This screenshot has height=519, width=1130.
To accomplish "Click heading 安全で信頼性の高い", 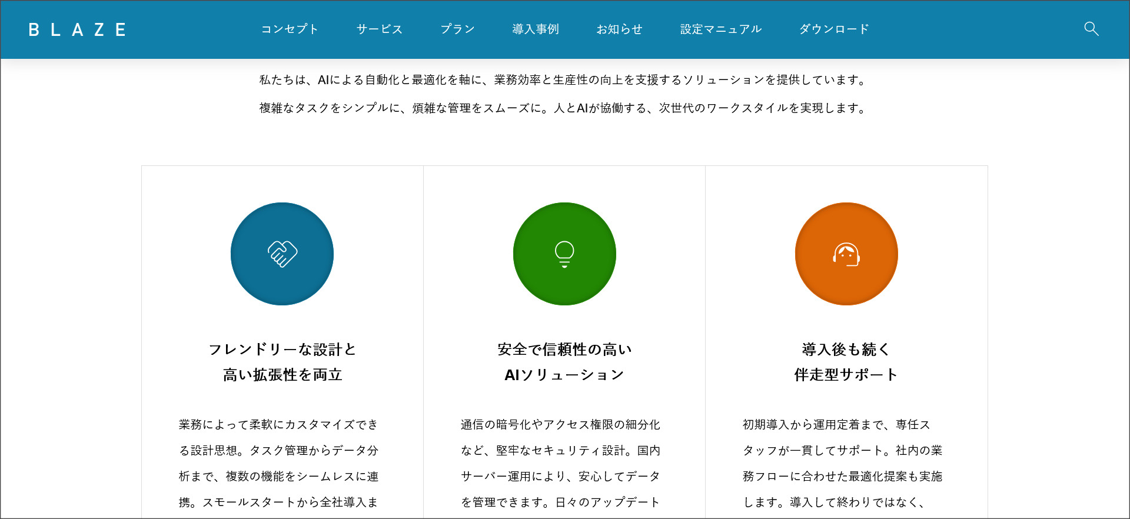I will pos(564,349).
